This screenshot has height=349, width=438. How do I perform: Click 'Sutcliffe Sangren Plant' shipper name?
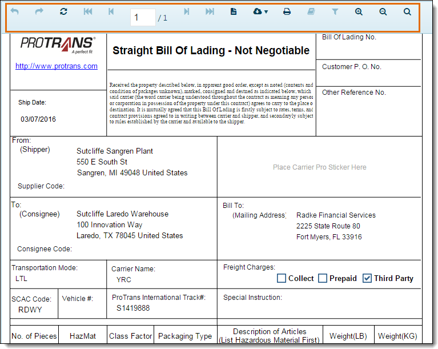[115, 151]
